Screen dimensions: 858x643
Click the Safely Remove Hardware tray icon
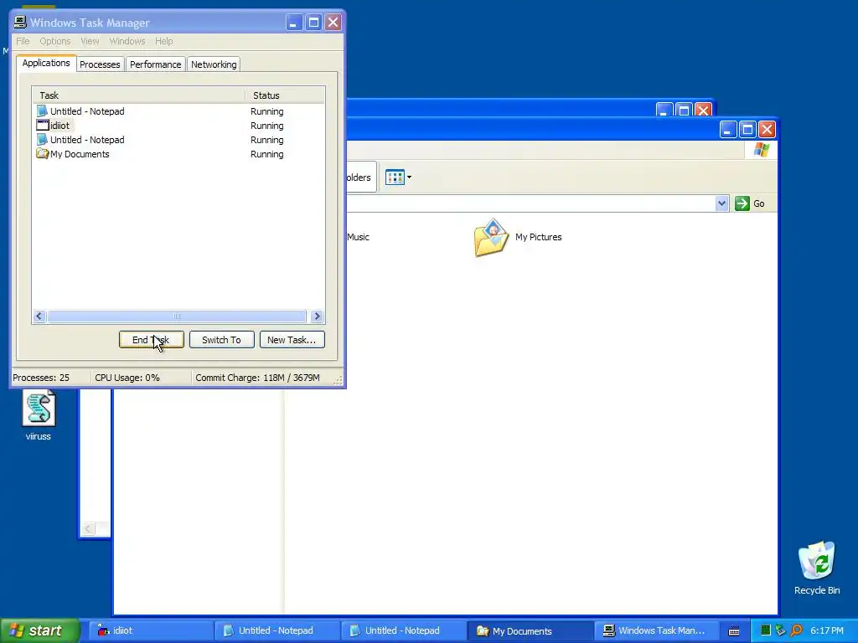pyautogui.click(x=780, y=630)
